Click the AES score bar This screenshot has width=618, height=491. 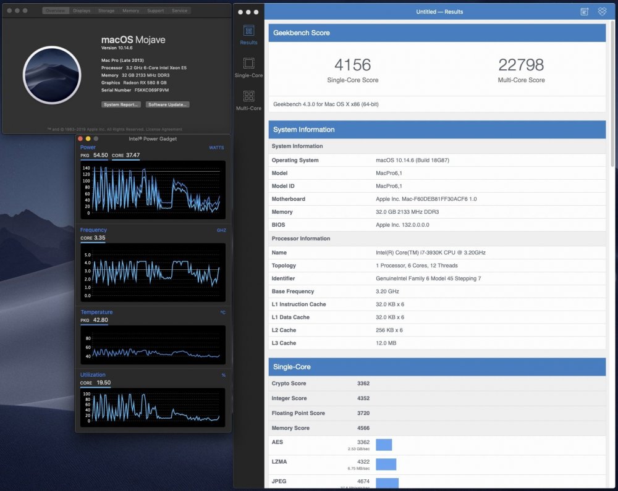(384, 445)
